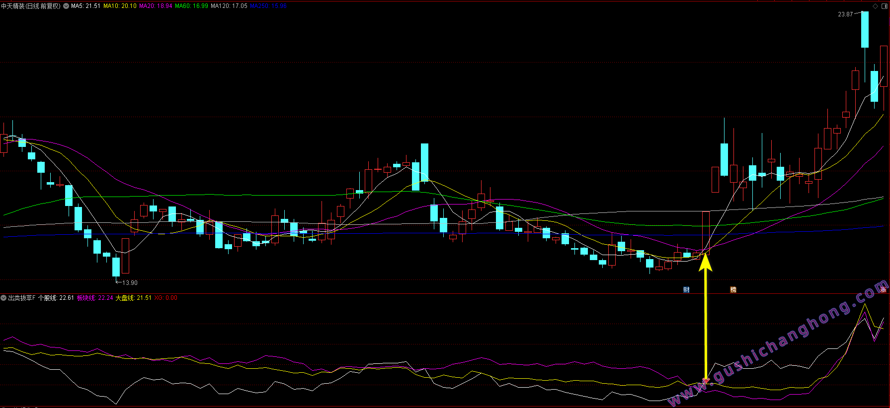Open the main chart indicator dropdown arrow

[66, 6]
